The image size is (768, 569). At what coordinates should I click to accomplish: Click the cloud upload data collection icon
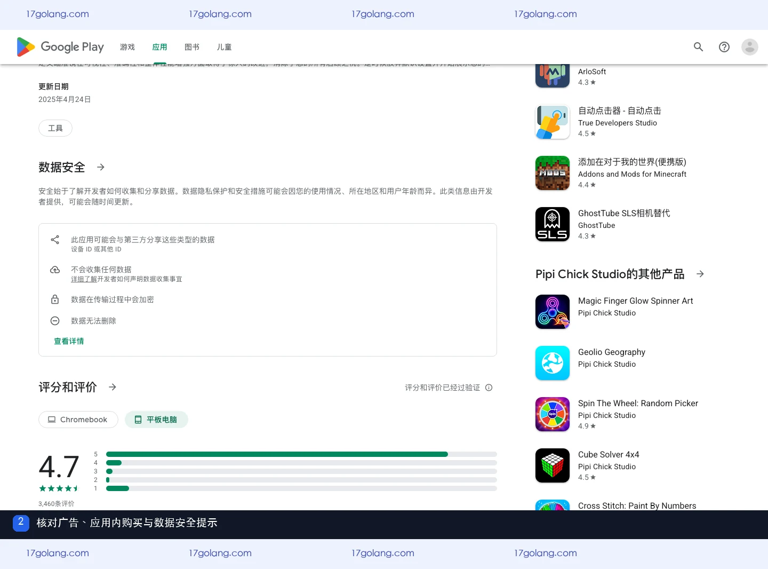[x=55, y=270]
